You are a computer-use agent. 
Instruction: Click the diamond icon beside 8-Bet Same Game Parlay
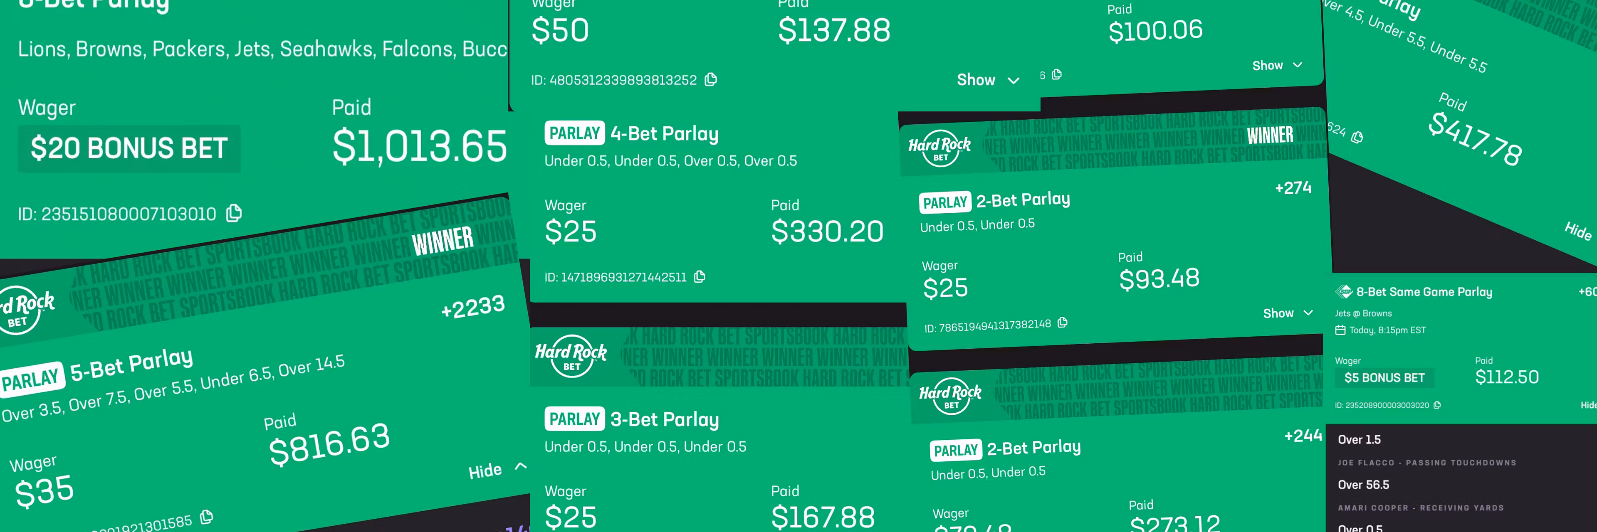1343,292
